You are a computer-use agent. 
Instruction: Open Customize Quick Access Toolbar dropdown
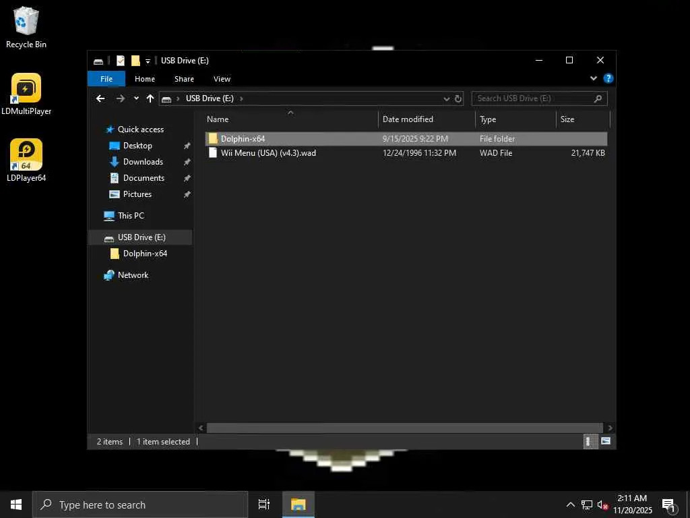[148, 61]
